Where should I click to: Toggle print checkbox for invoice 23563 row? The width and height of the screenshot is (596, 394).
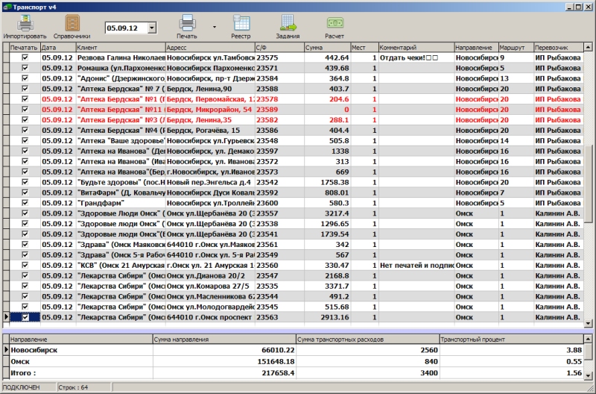click(x=25, y=317)
